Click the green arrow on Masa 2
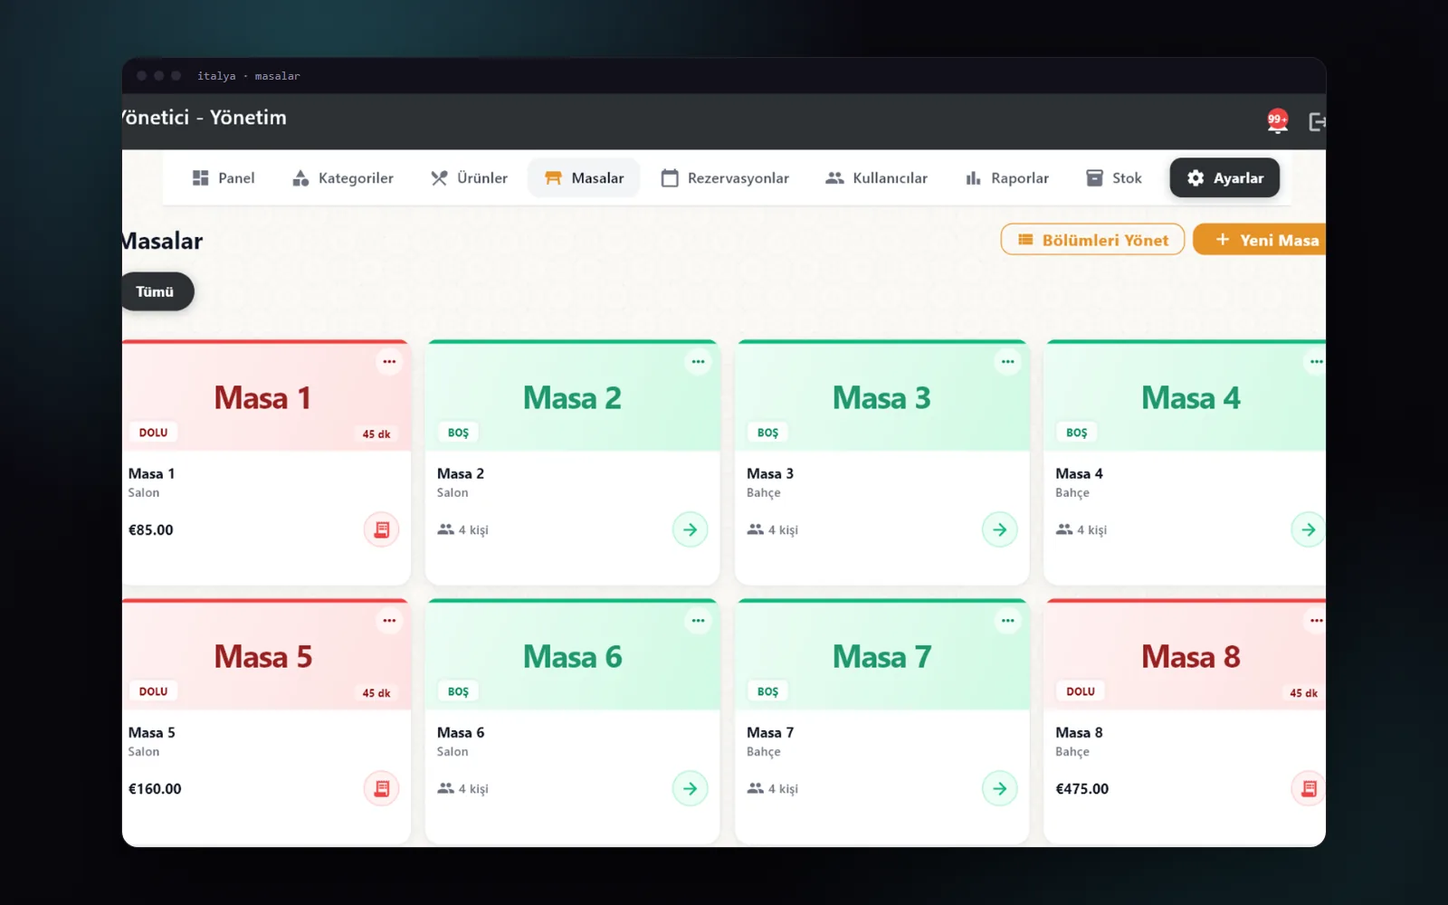This screenshot has width=1448, height=905. [691, 529]
